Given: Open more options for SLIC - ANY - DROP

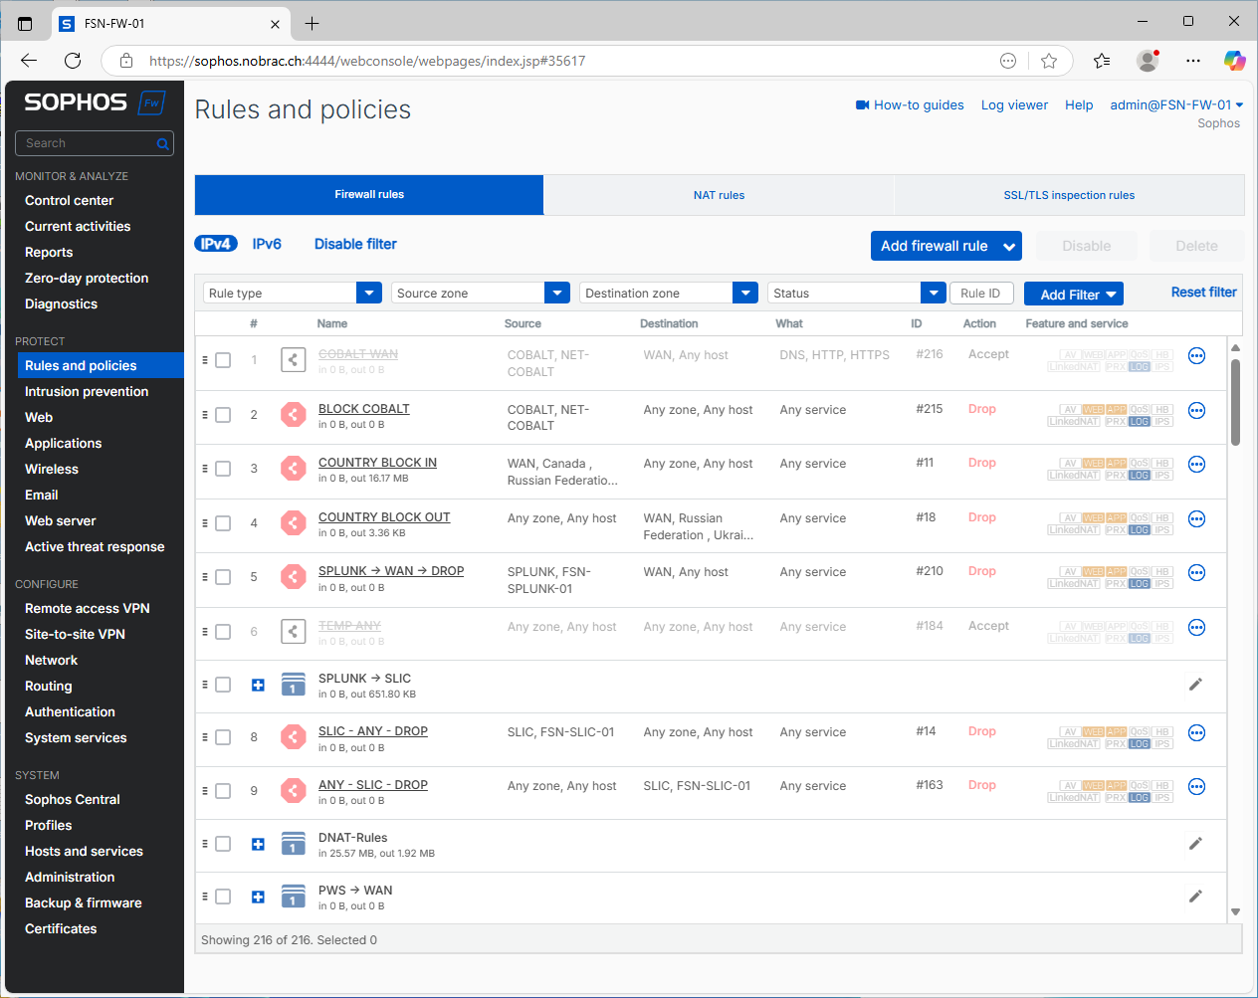Looking at the screenshot, I should click(1196, 733).
